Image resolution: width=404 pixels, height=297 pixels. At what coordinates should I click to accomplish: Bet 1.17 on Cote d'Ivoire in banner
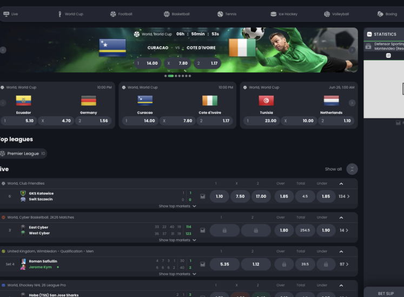click(208, 63)
